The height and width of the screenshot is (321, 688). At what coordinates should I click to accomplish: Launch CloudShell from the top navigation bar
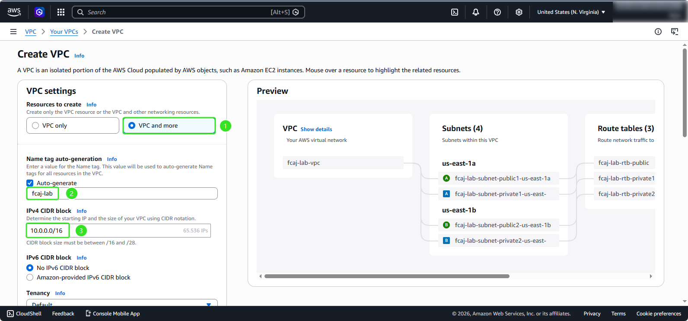point(455,12)
